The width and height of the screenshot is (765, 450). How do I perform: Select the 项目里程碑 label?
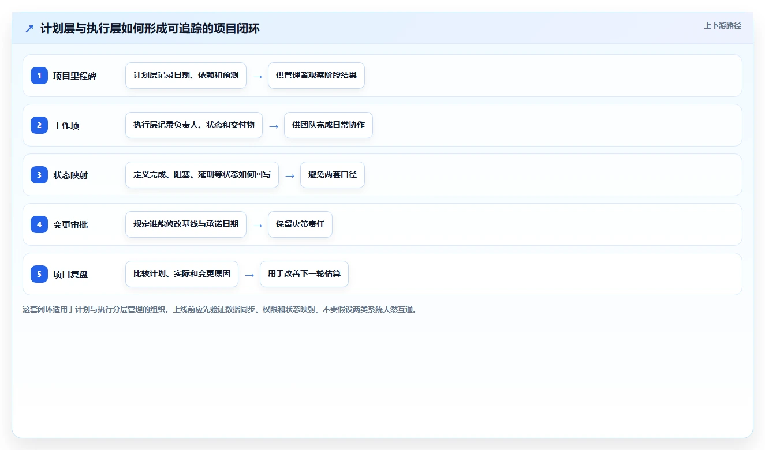point(75,76)
